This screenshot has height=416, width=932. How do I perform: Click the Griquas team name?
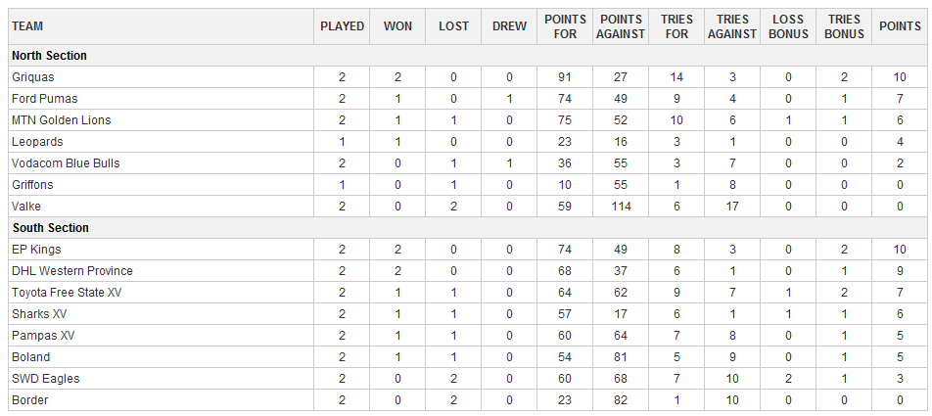click(x=32, y=77)
